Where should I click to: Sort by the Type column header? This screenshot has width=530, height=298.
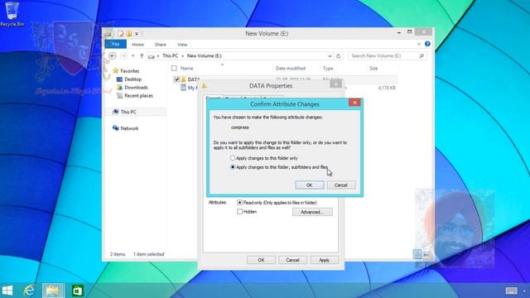point(328,68)
